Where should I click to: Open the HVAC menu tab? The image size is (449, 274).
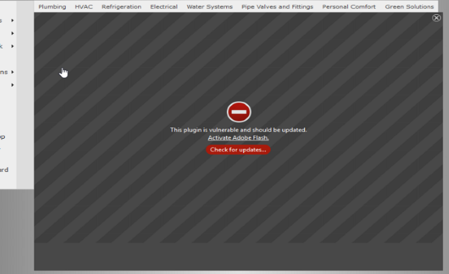(x=84, y=6)
